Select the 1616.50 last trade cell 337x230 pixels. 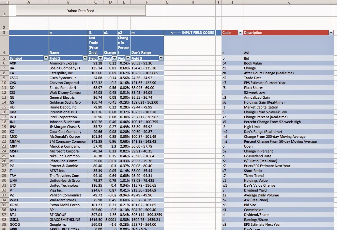click(x=96, y=220)
